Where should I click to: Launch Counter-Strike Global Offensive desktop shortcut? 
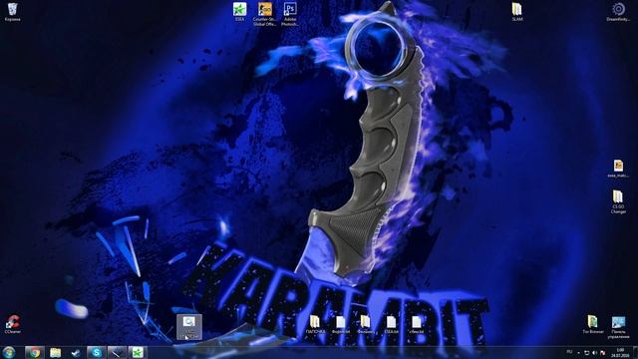[x=265, y=14]
